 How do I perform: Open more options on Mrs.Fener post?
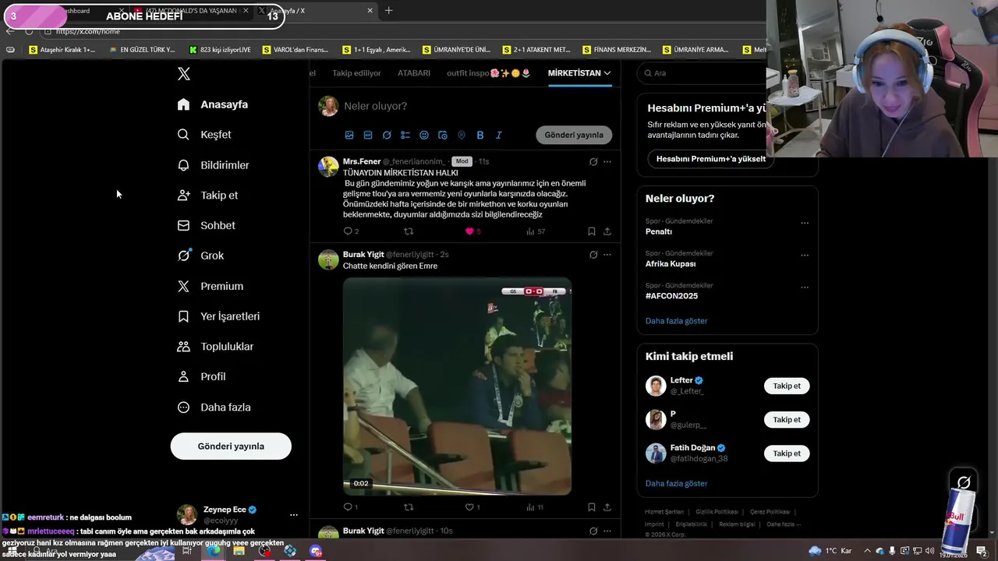click(607, 162)
